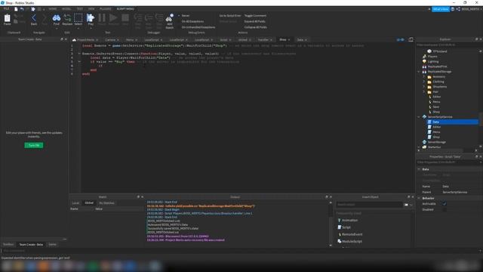Click the Output panel scrollbar down arrow
This screenshot has height=272, width=483.
(331, 246)
